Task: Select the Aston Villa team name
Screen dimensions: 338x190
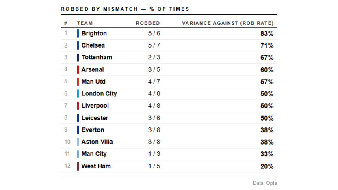Action: click(97, 142)
